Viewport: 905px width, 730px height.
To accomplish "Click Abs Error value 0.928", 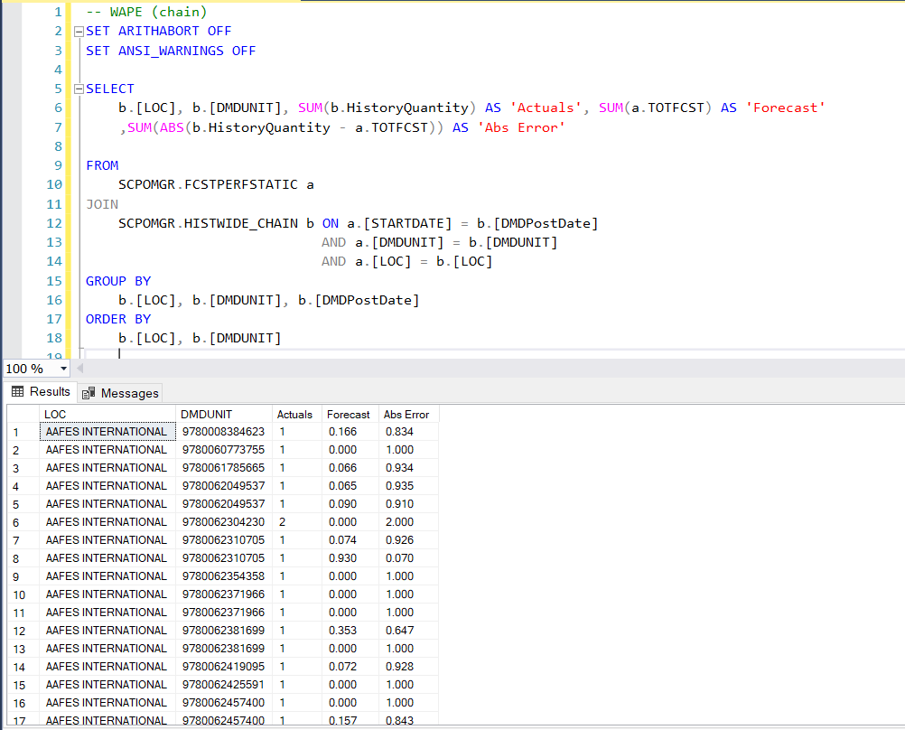I will coord(408,667).
